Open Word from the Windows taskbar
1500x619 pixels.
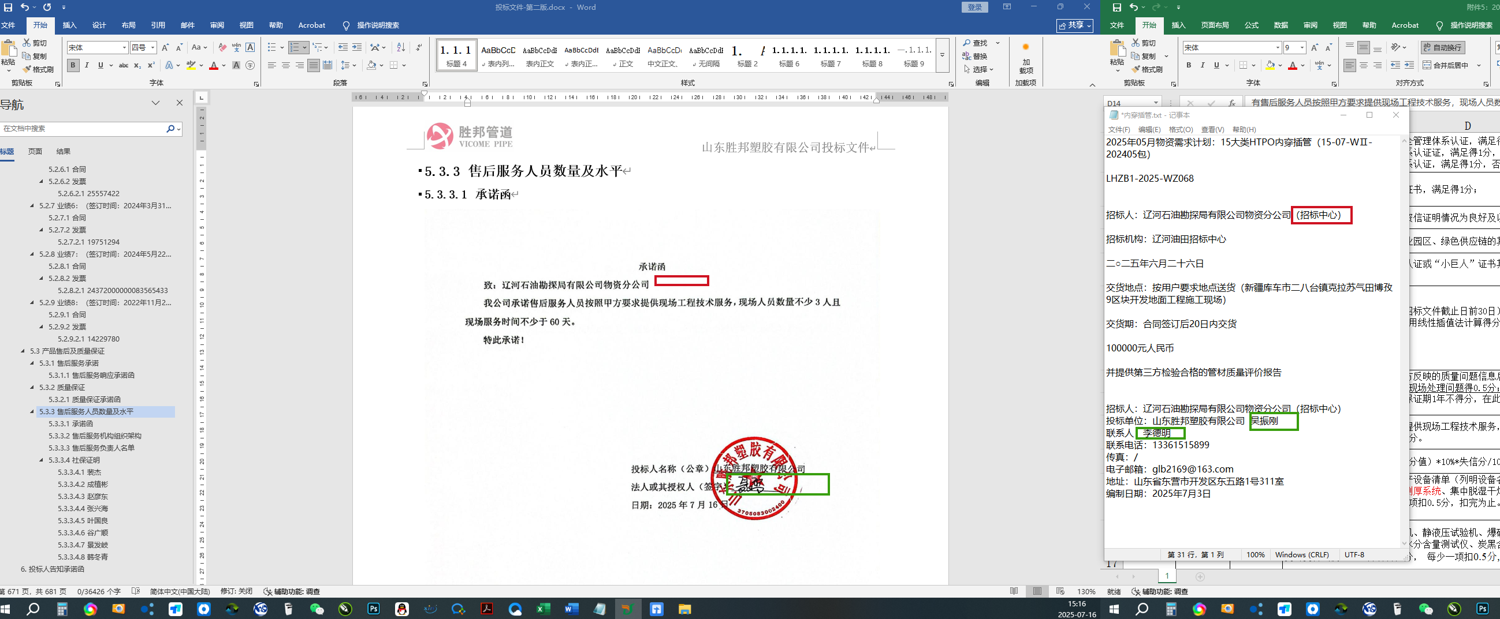coord(571,609)
